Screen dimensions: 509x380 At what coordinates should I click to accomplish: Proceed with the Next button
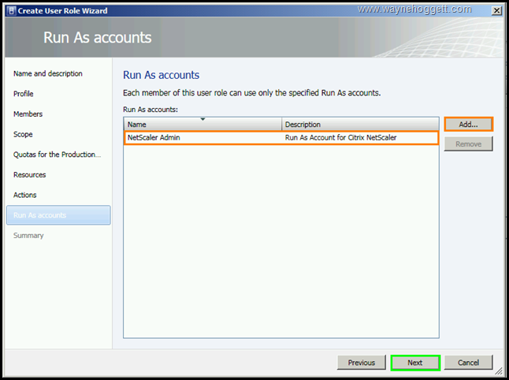[415, 363]
